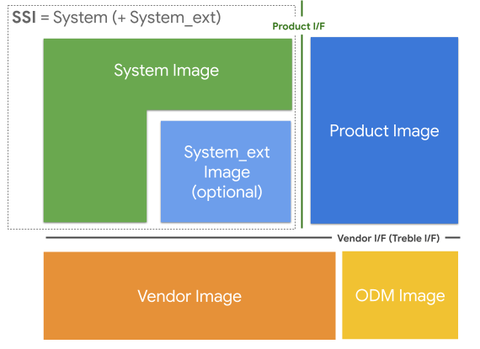Click the word '(optional)' in System_ext box
Screen dimensions: 480x349
pyautogui.click(x=227, y=193)
